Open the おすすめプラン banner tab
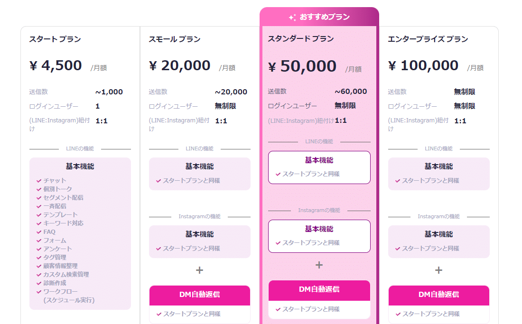The image size is (522, 324). 319,17
